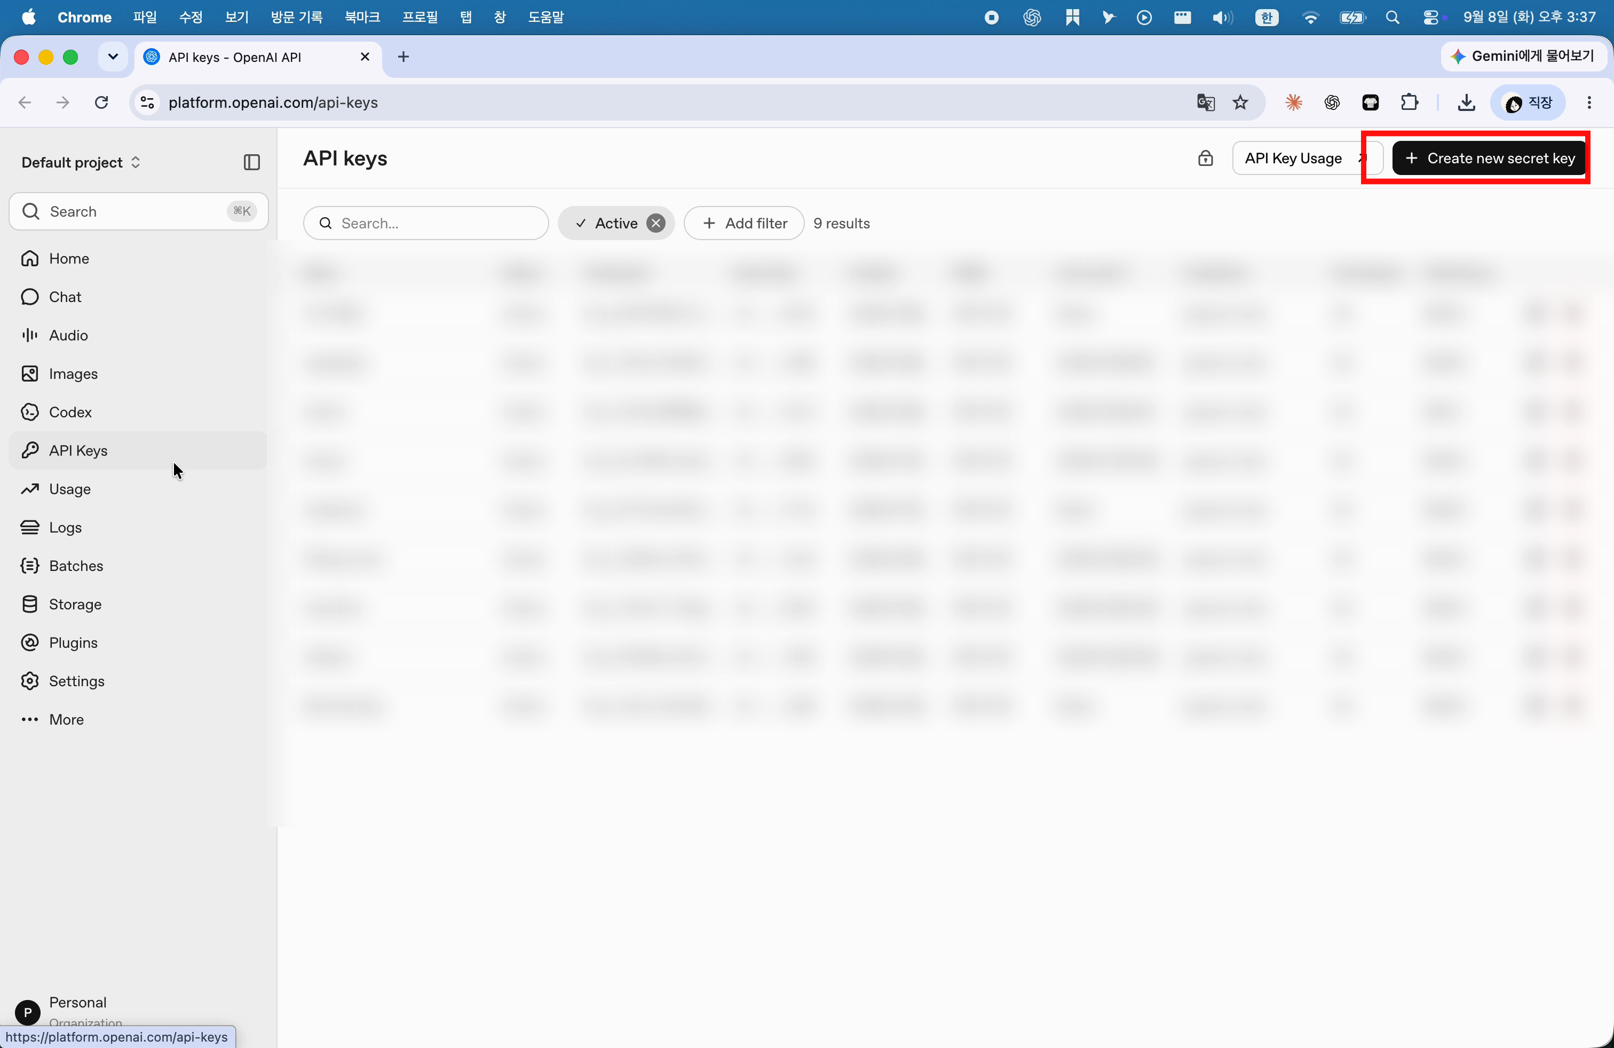Open Spotlight search in menu bar
The width and height of the screenshot is (1614, 1048).
[x=1393, y=18]
